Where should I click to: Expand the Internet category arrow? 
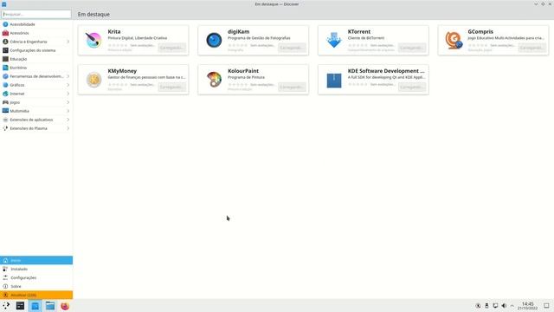coord(68,94)
